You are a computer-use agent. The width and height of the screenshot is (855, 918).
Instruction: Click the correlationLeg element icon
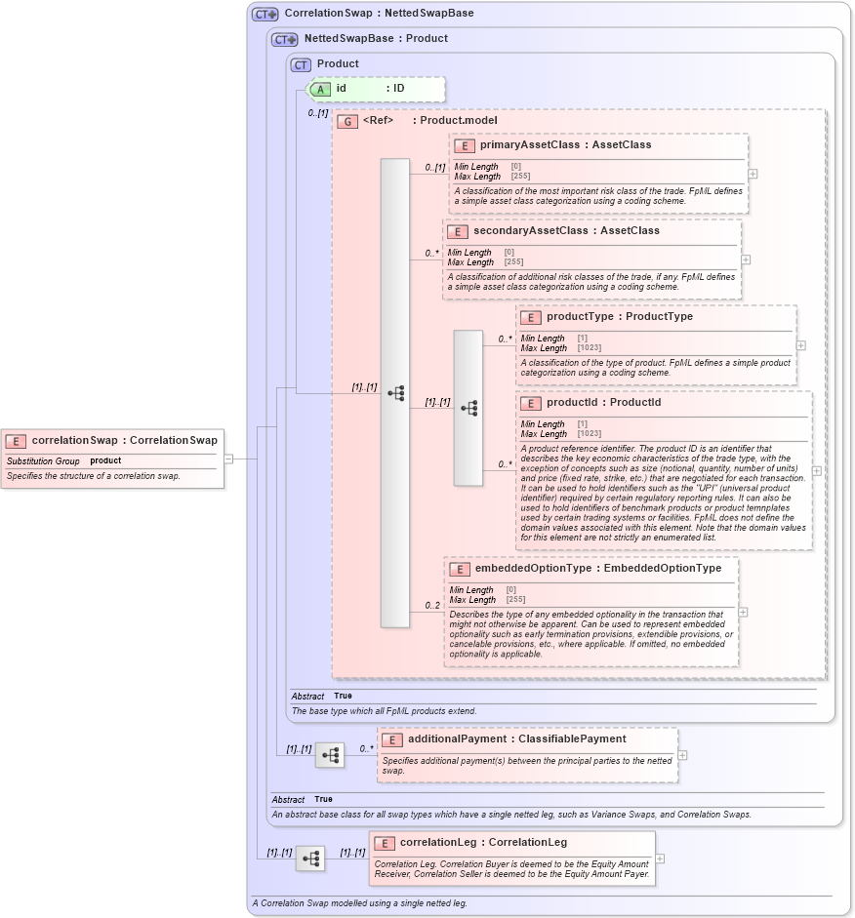[x=384, y=842]
